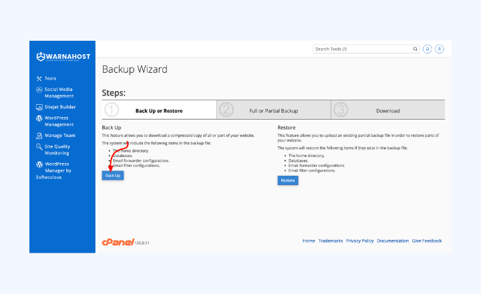Click the Backup Wizard page heading
This screenshot has height=294, width=481.
point(135,69)
